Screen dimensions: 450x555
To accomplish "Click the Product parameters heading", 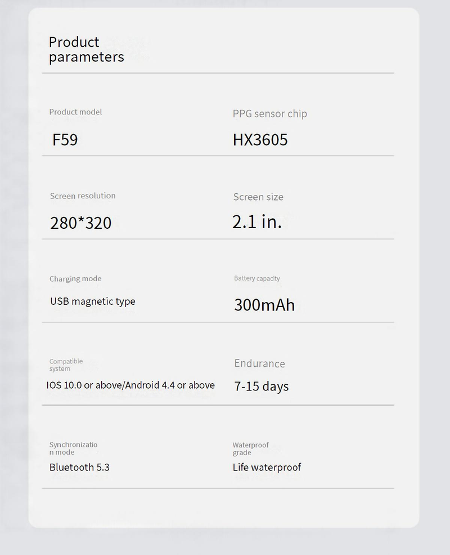I will (x=86, y=50).
